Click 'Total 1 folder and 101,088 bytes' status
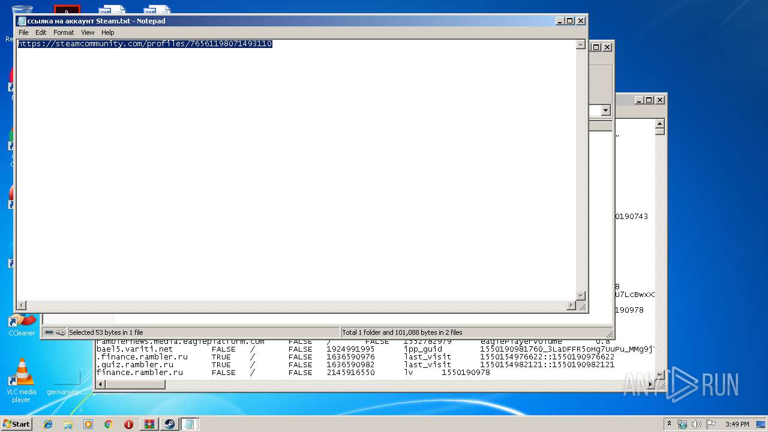 (402, 332)
